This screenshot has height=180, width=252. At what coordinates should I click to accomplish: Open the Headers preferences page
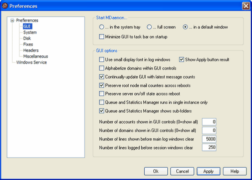31,50
